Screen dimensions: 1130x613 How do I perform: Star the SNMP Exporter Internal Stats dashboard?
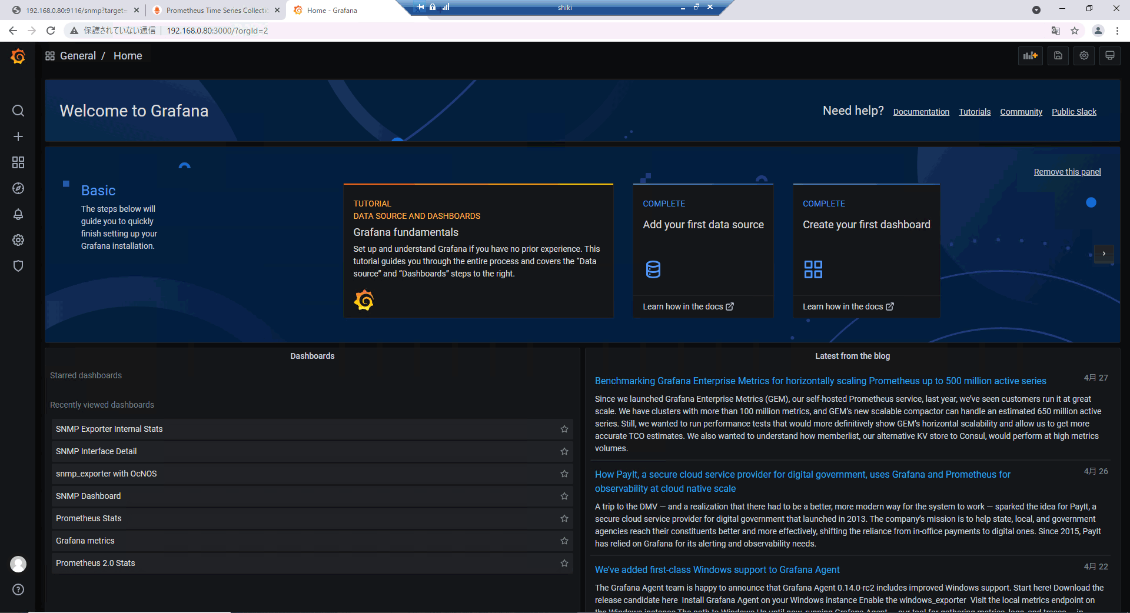564,429
